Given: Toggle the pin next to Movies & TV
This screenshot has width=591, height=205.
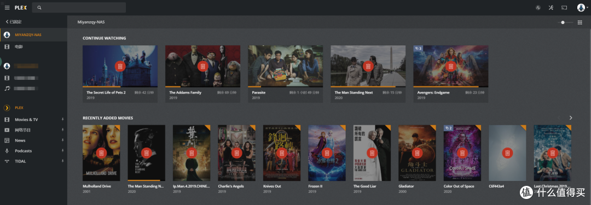Looking at the screenshot, I should (x=62, y=120).
